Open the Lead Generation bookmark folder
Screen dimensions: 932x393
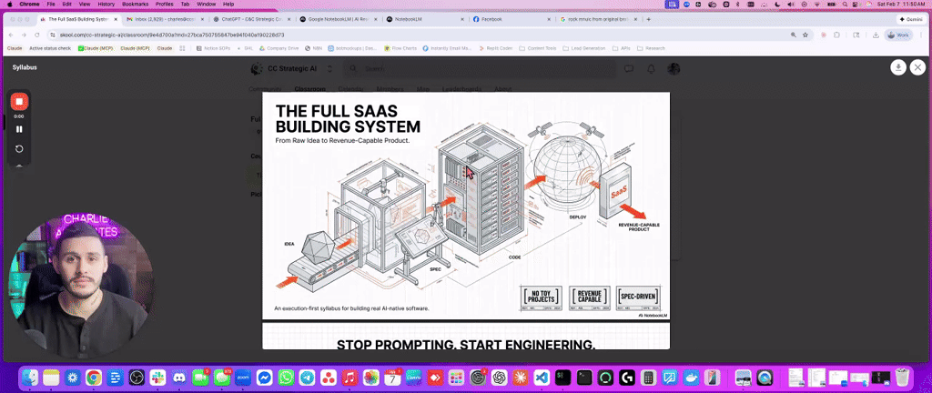(585, 48)
